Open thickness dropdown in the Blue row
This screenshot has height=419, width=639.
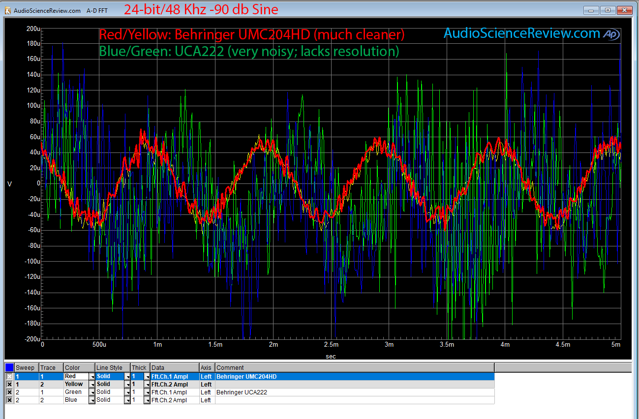tap(147, 400)
